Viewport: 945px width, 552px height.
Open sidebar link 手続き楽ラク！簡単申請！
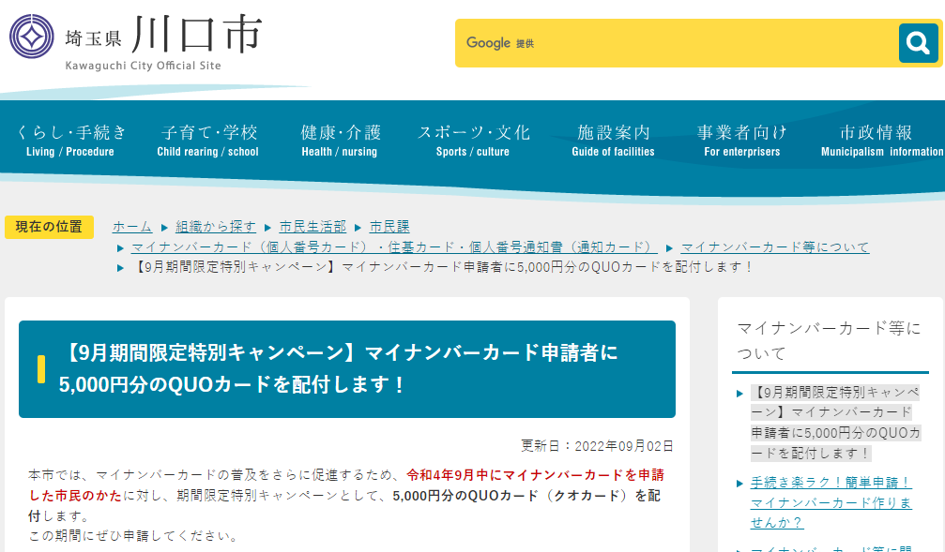[x=831, y=502]
